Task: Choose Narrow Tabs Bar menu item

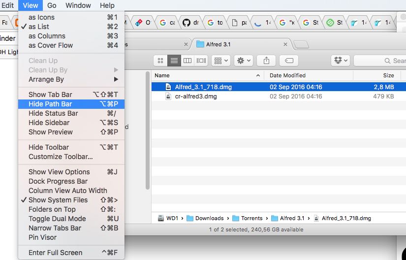Action: [x=71, y=227]
